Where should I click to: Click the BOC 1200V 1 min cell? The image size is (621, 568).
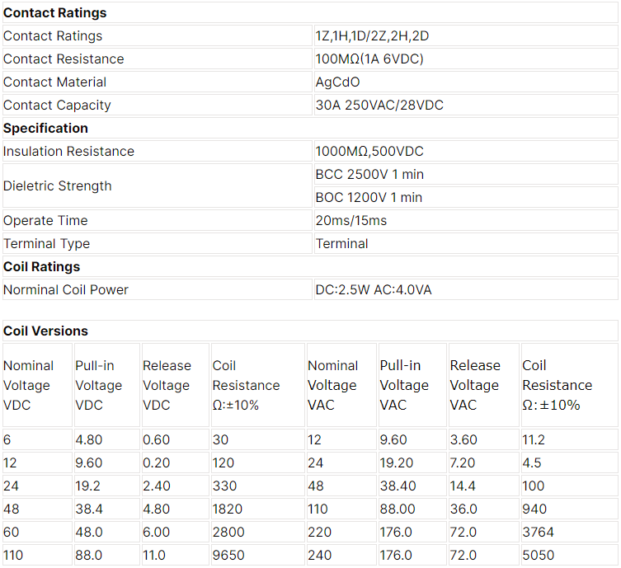(x=466, y=197)
